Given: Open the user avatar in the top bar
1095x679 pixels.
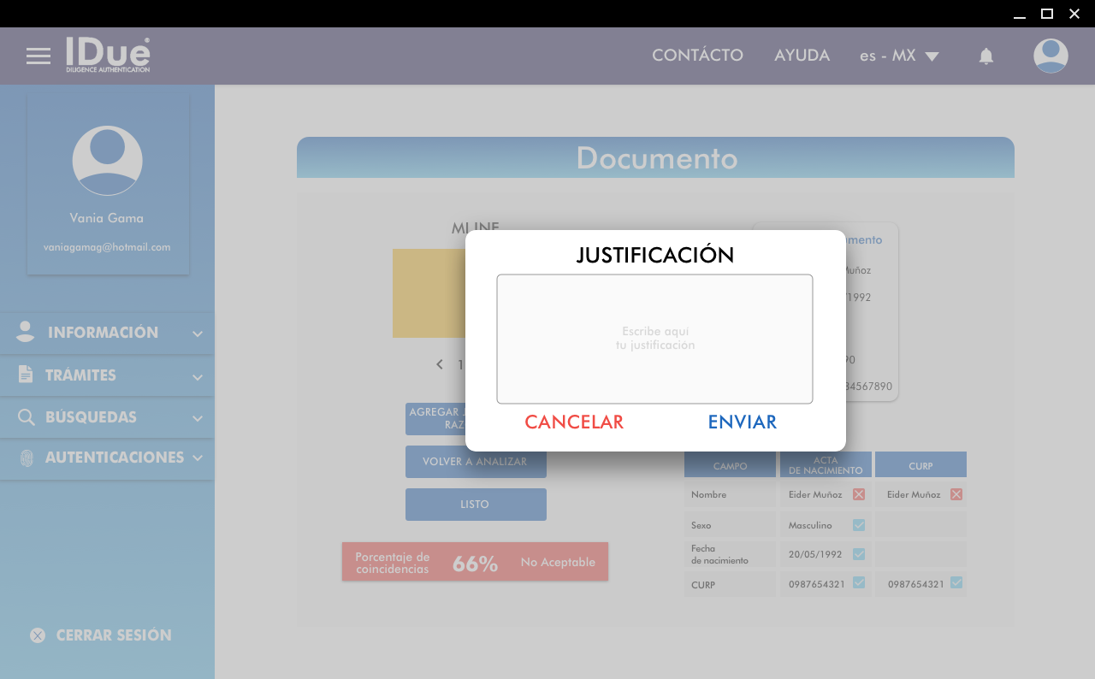Looking at the screenshot, I should click(x=1051, y=56).
